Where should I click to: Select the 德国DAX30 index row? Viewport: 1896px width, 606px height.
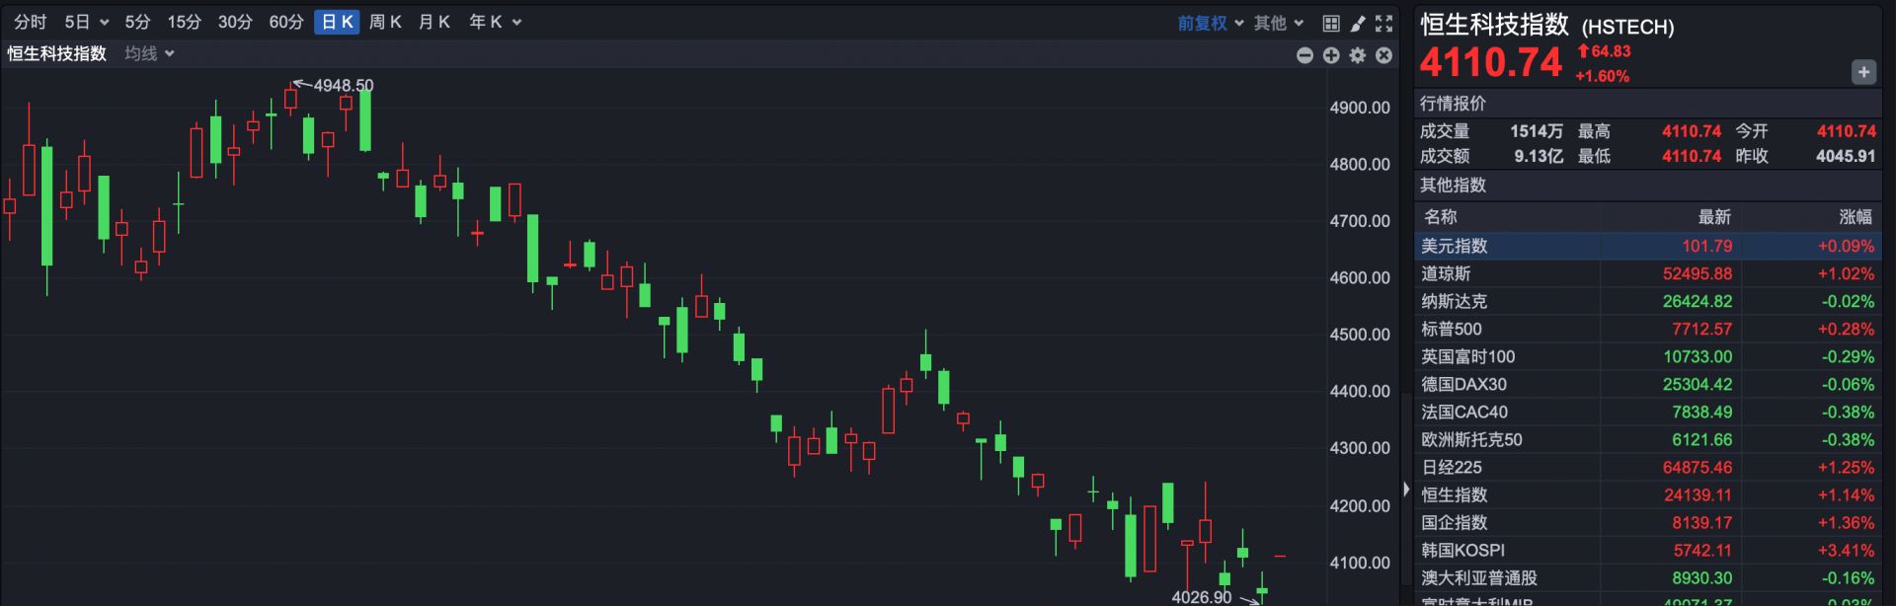pos(1647,384)
